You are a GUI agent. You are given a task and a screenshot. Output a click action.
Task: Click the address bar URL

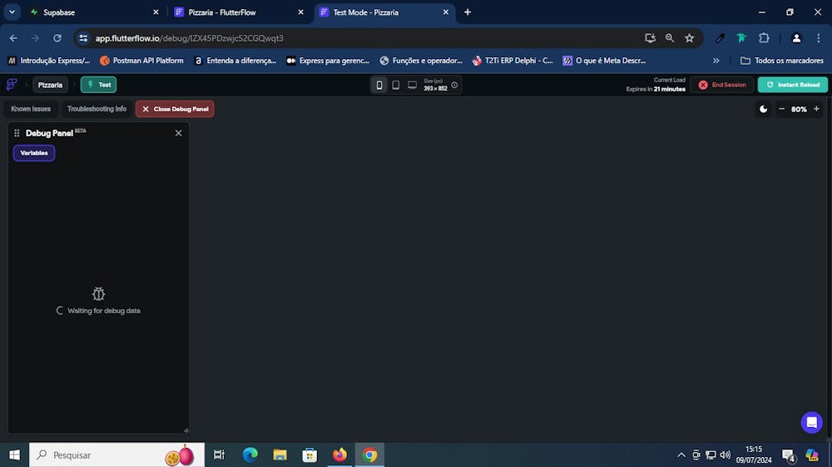[x=189, y=38]
